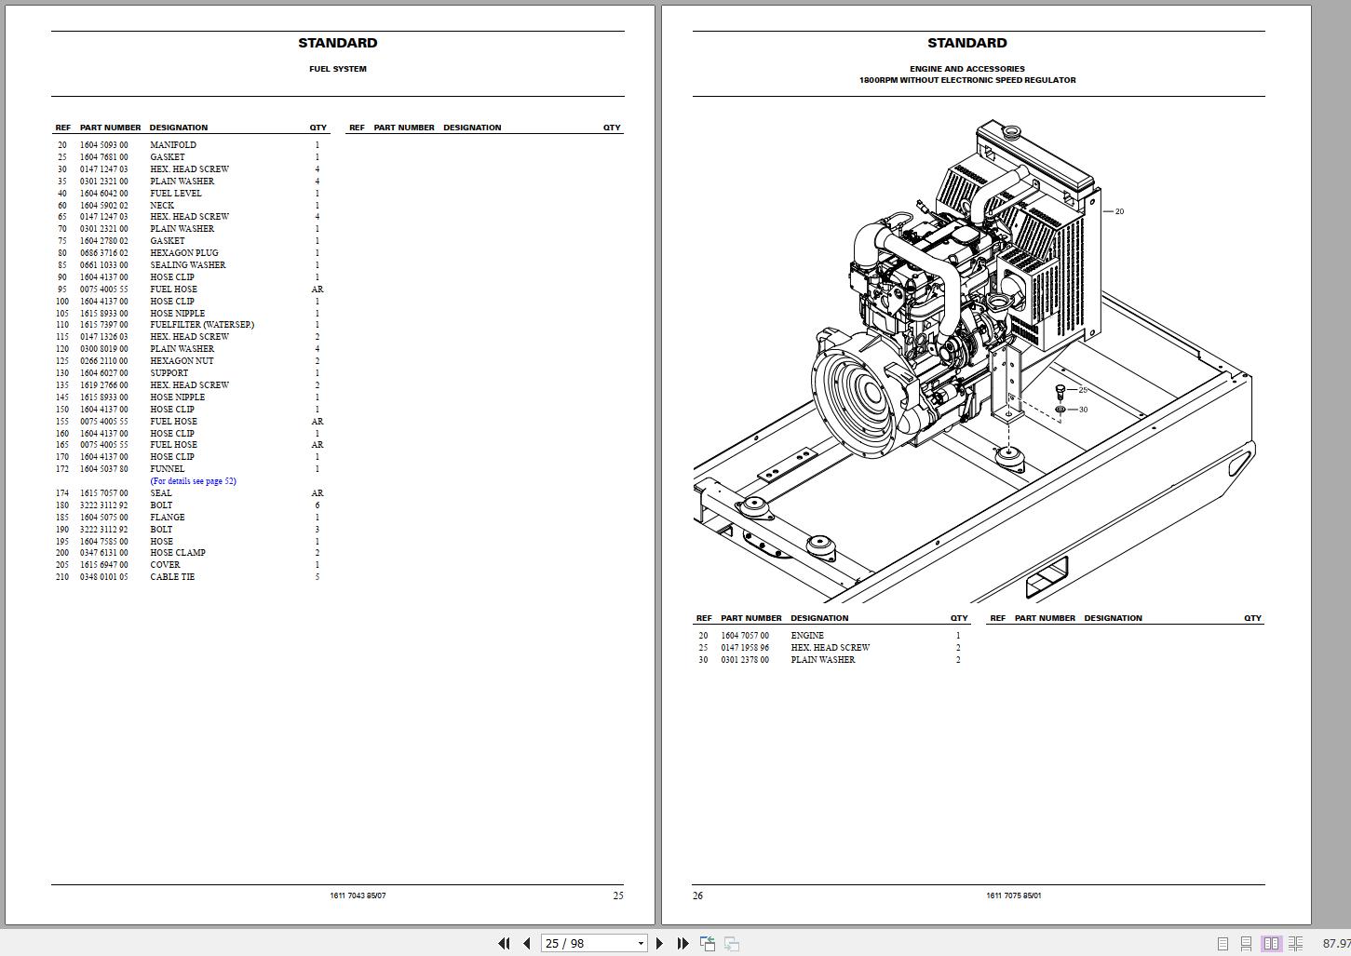Go to the next page
Screen dimensions: 1351x956
660,943
